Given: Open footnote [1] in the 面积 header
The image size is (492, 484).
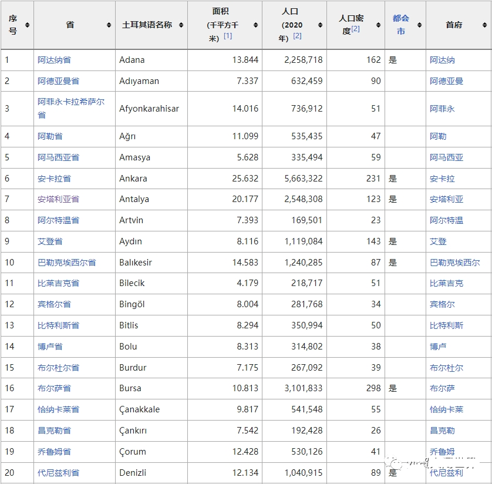Looking at the screenshot, I should point(227,36).
